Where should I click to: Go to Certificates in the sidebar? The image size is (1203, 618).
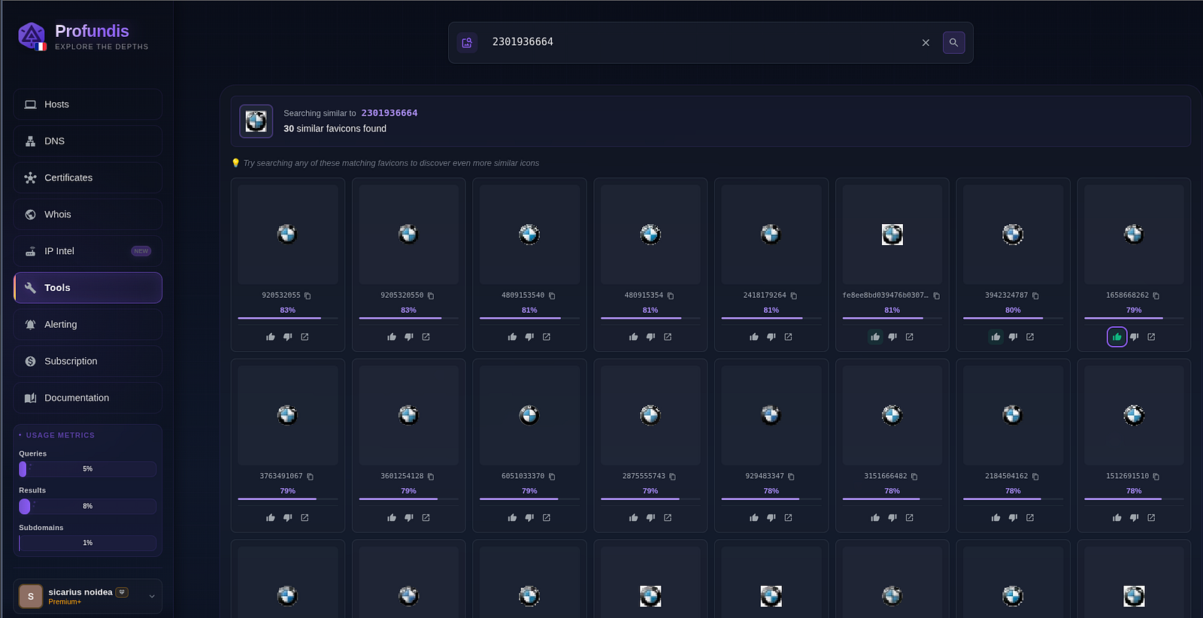coord(87,178)
